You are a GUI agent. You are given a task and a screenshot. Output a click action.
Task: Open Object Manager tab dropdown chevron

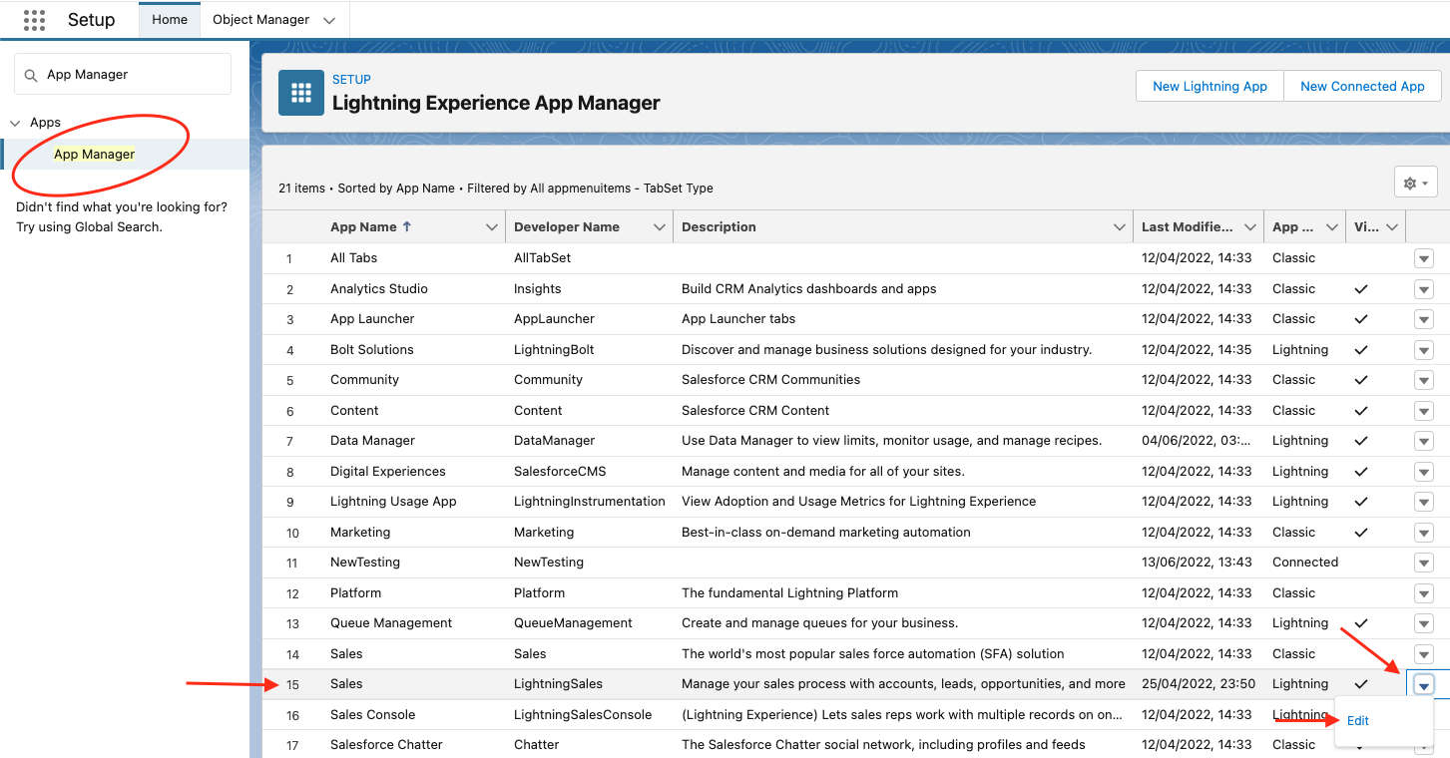click(x=330, y=20)
